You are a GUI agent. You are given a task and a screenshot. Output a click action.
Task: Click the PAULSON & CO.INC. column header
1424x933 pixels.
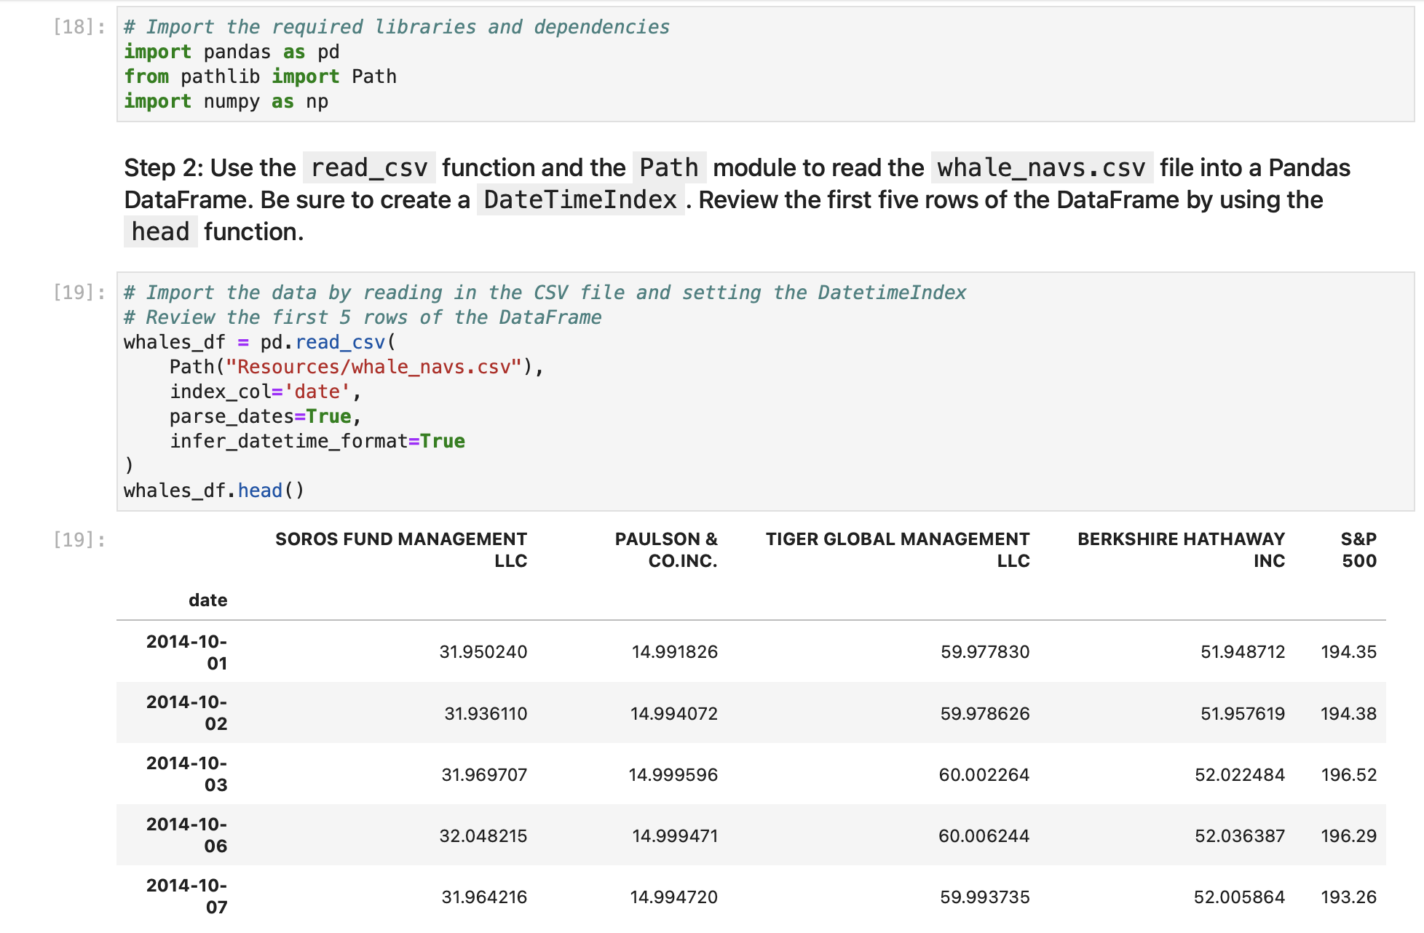(666, 549)
